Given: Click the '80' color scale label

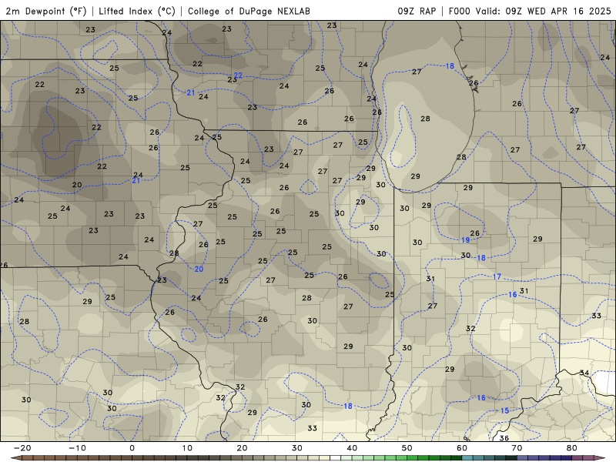Looking at the screenshot, I should pyautogui.click(x=572, y=448).
